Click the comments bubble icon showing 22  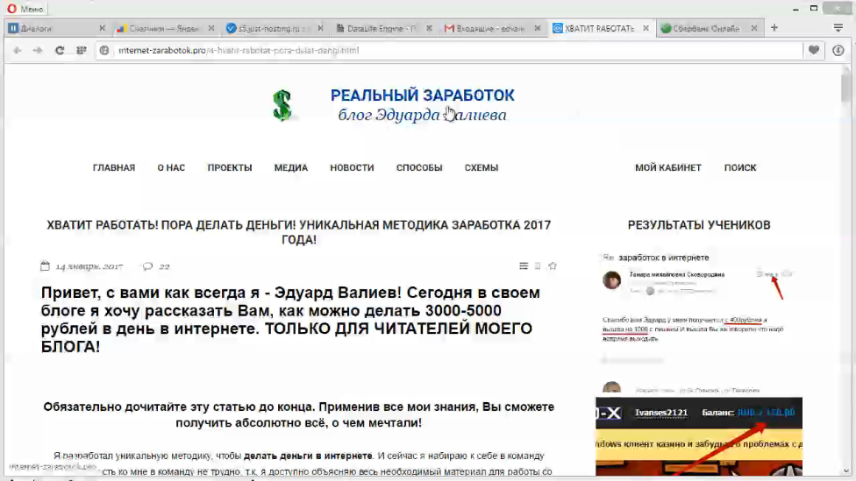[148, 266]
